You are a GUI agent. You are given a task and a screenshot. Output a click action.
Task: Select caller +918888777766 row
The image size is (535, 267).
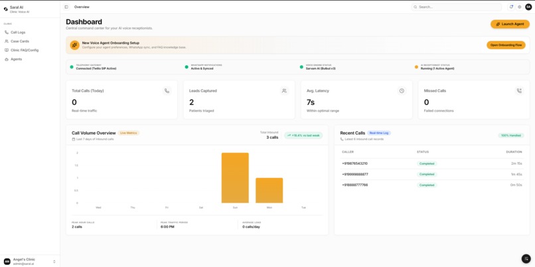(x=432, y=185)
